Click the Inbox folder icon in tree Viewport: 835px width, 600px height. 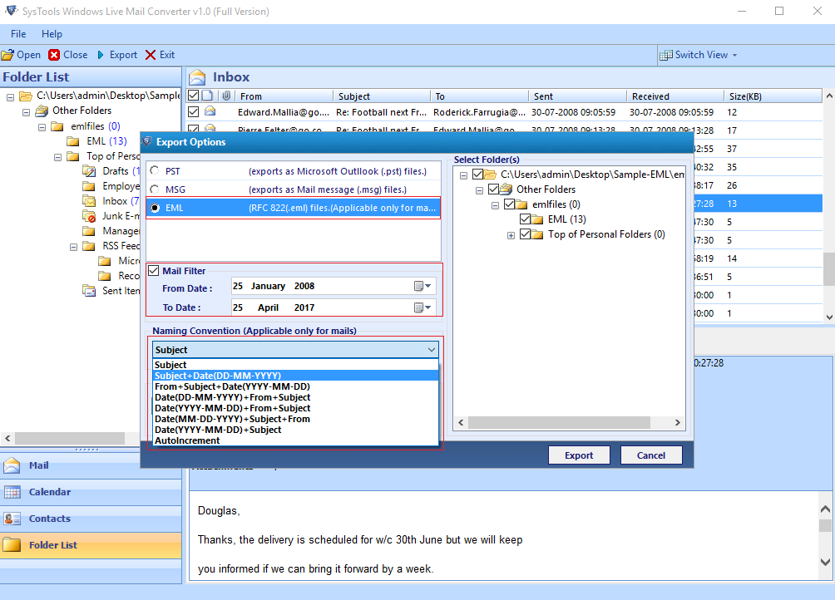click(89, 201)
